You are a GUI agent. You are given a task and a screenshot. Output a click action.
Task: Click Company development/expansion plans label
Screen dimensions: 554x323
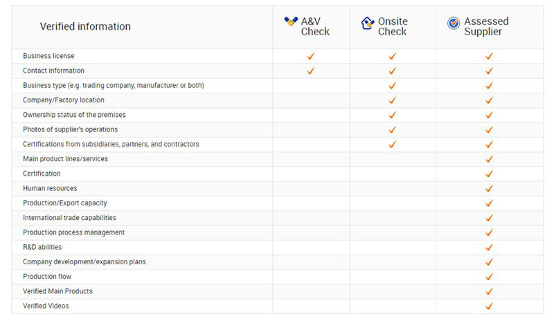tap(84, 262)
